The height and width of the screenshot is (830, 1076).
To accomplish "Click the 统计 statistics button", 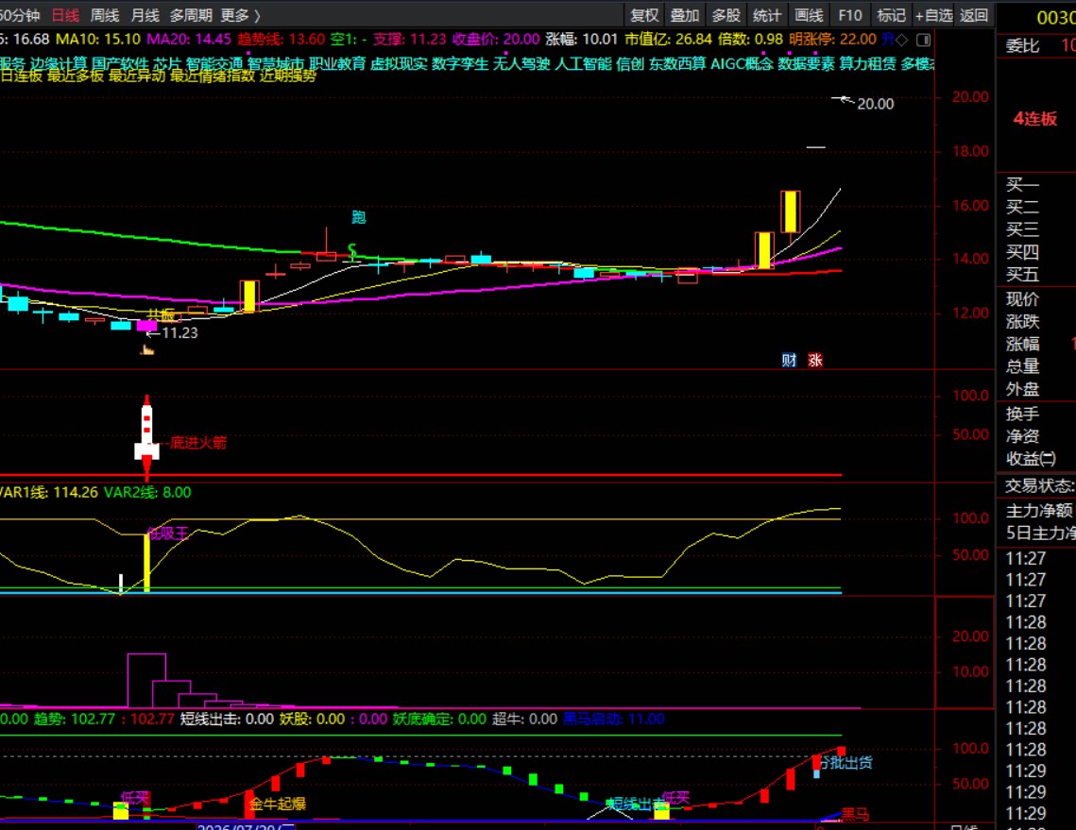I will [767, 15].
